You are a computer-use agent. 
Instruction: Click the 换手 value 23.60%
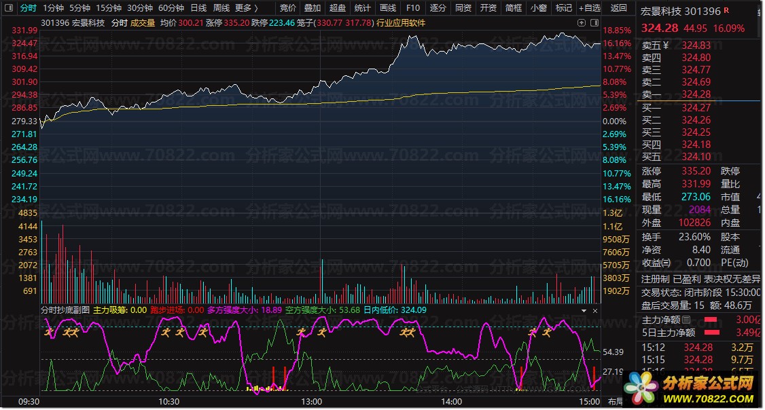click(695, 237)
